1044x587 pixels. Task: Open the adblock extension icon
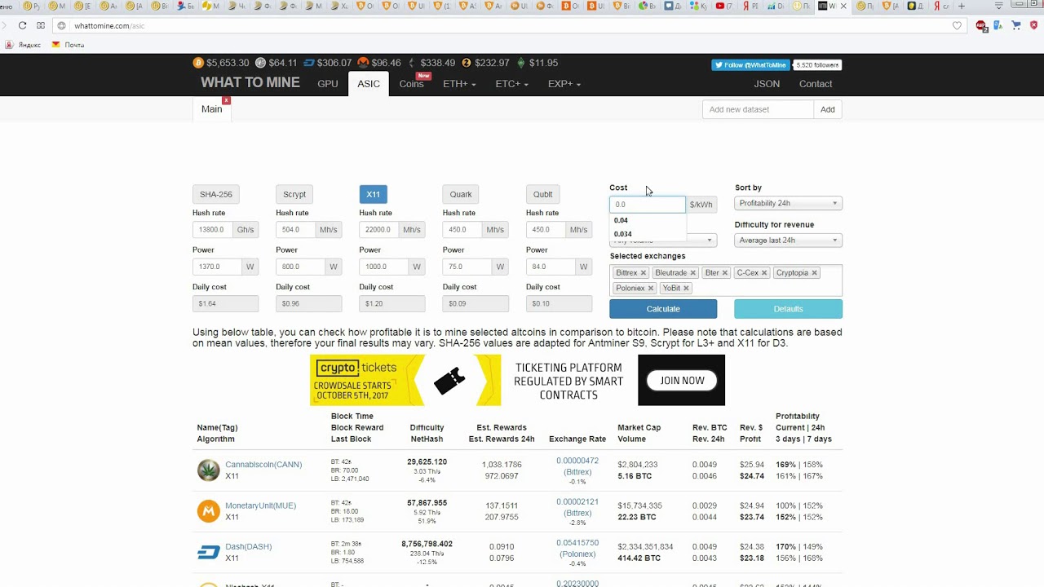(x=981, y=25)
